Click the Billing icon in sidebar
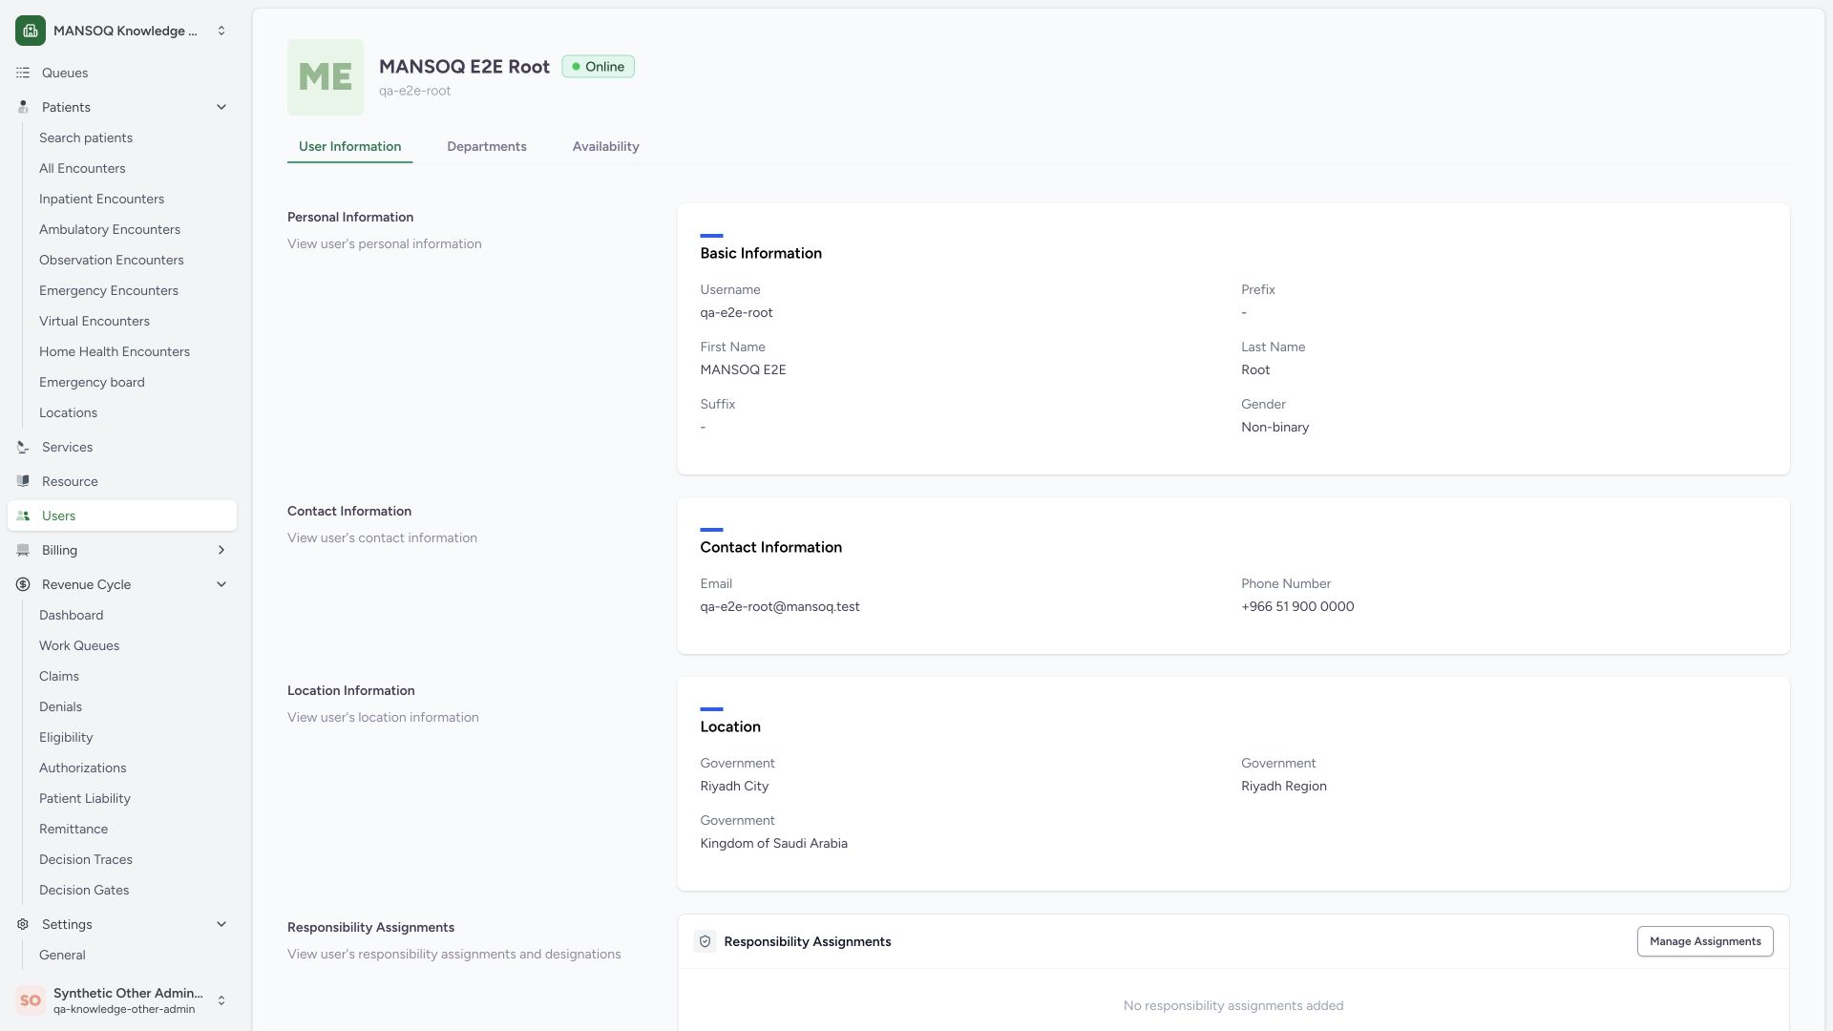1833x1031 pixels. coord(23,550)
